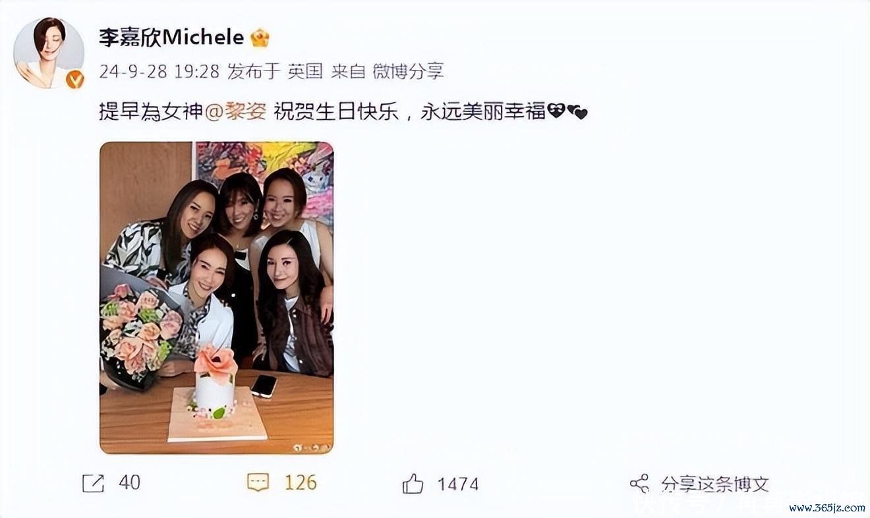The width and height of the screenshot is (870, 518).
Task: Click the 分享这条博文 link
Action: coord(715,484)
